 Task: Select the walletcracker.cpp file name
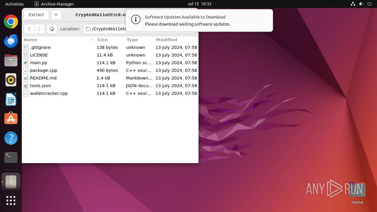pyautogui.click(x=49, y=93)
